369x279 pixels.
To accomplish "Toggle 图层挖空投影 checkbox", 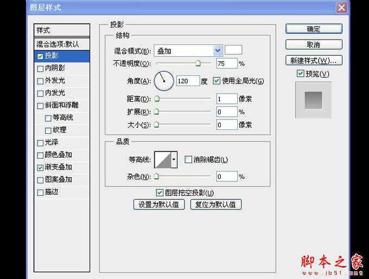I will pos(160,193).
